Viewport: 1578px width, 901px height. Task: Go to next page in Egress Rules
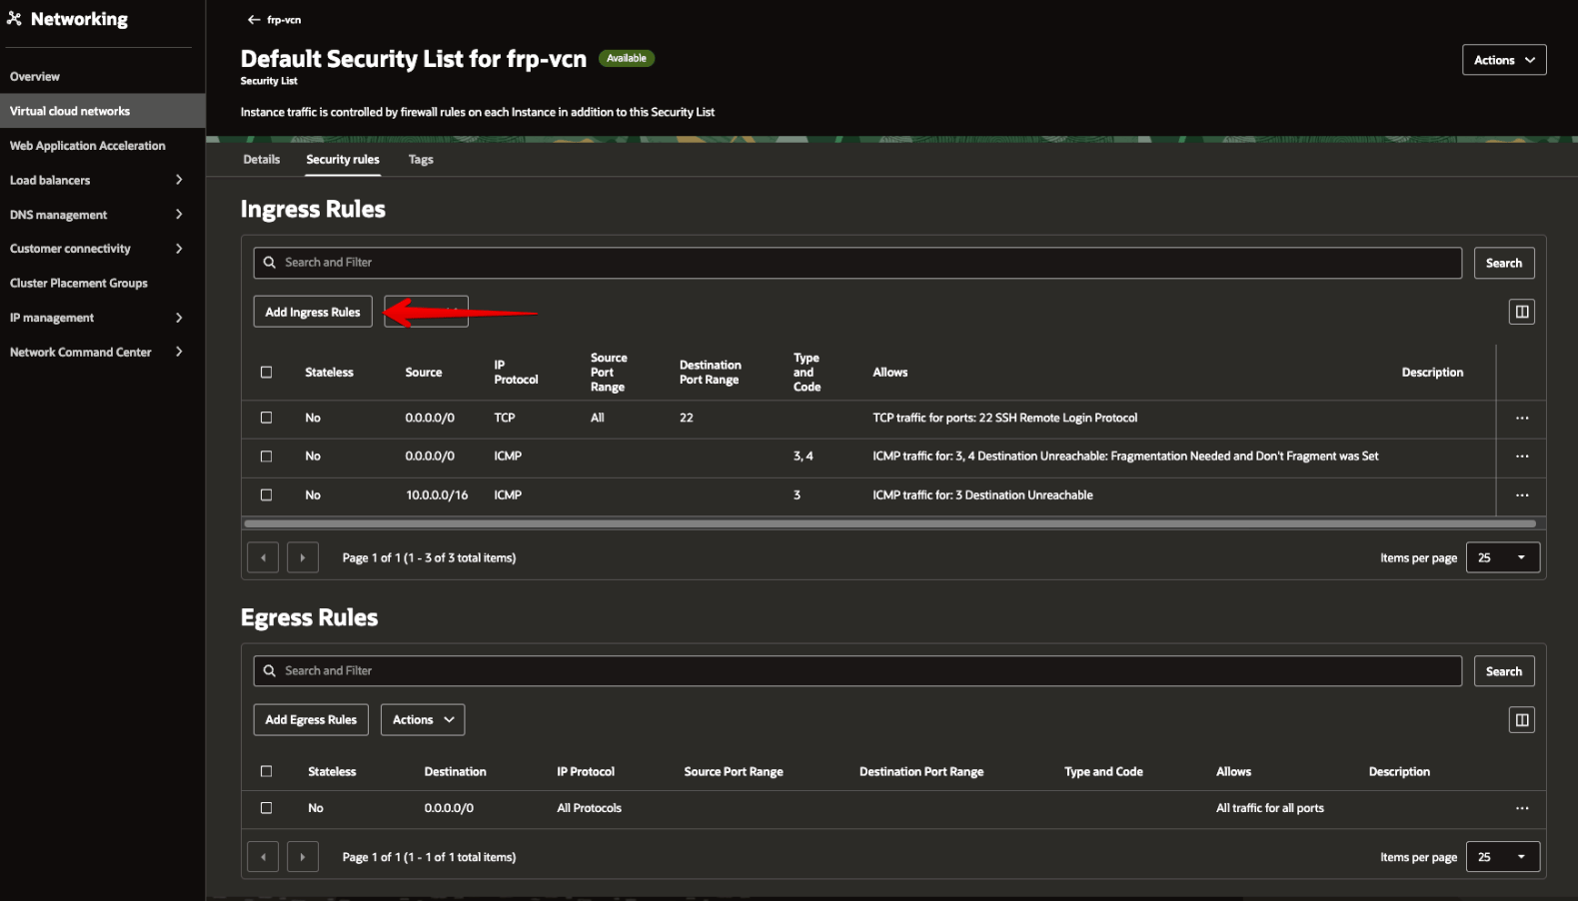303,857
